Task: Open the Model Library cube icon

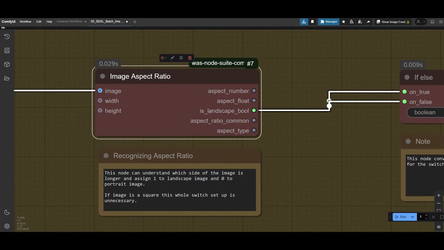Action: 7,64
